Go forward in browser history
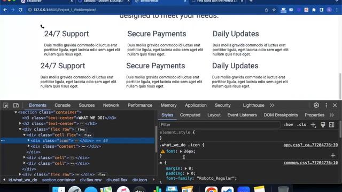 (x=13, y=10)
